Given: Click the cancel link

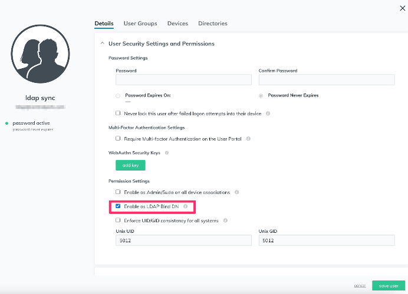Looking at the screenshot, I should pyautogui.click(x=360, y=285).
